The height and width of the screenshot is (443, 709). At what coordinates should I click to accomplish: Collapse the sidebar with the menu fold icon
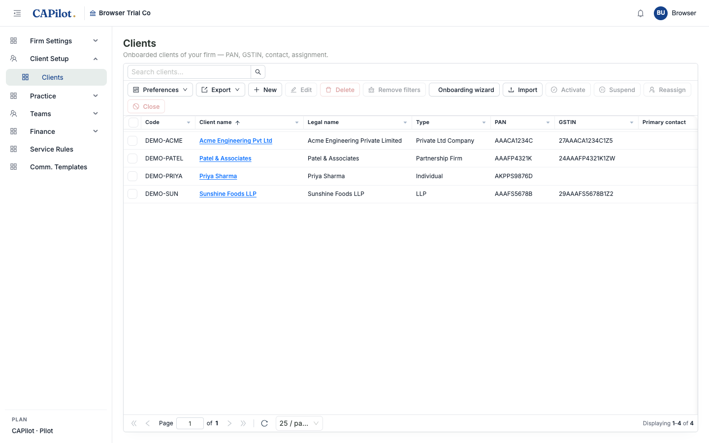[17, 13]
